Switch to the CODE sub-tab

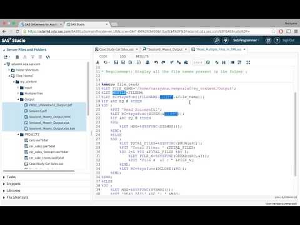pyautogui.click(x=103, y=56)
